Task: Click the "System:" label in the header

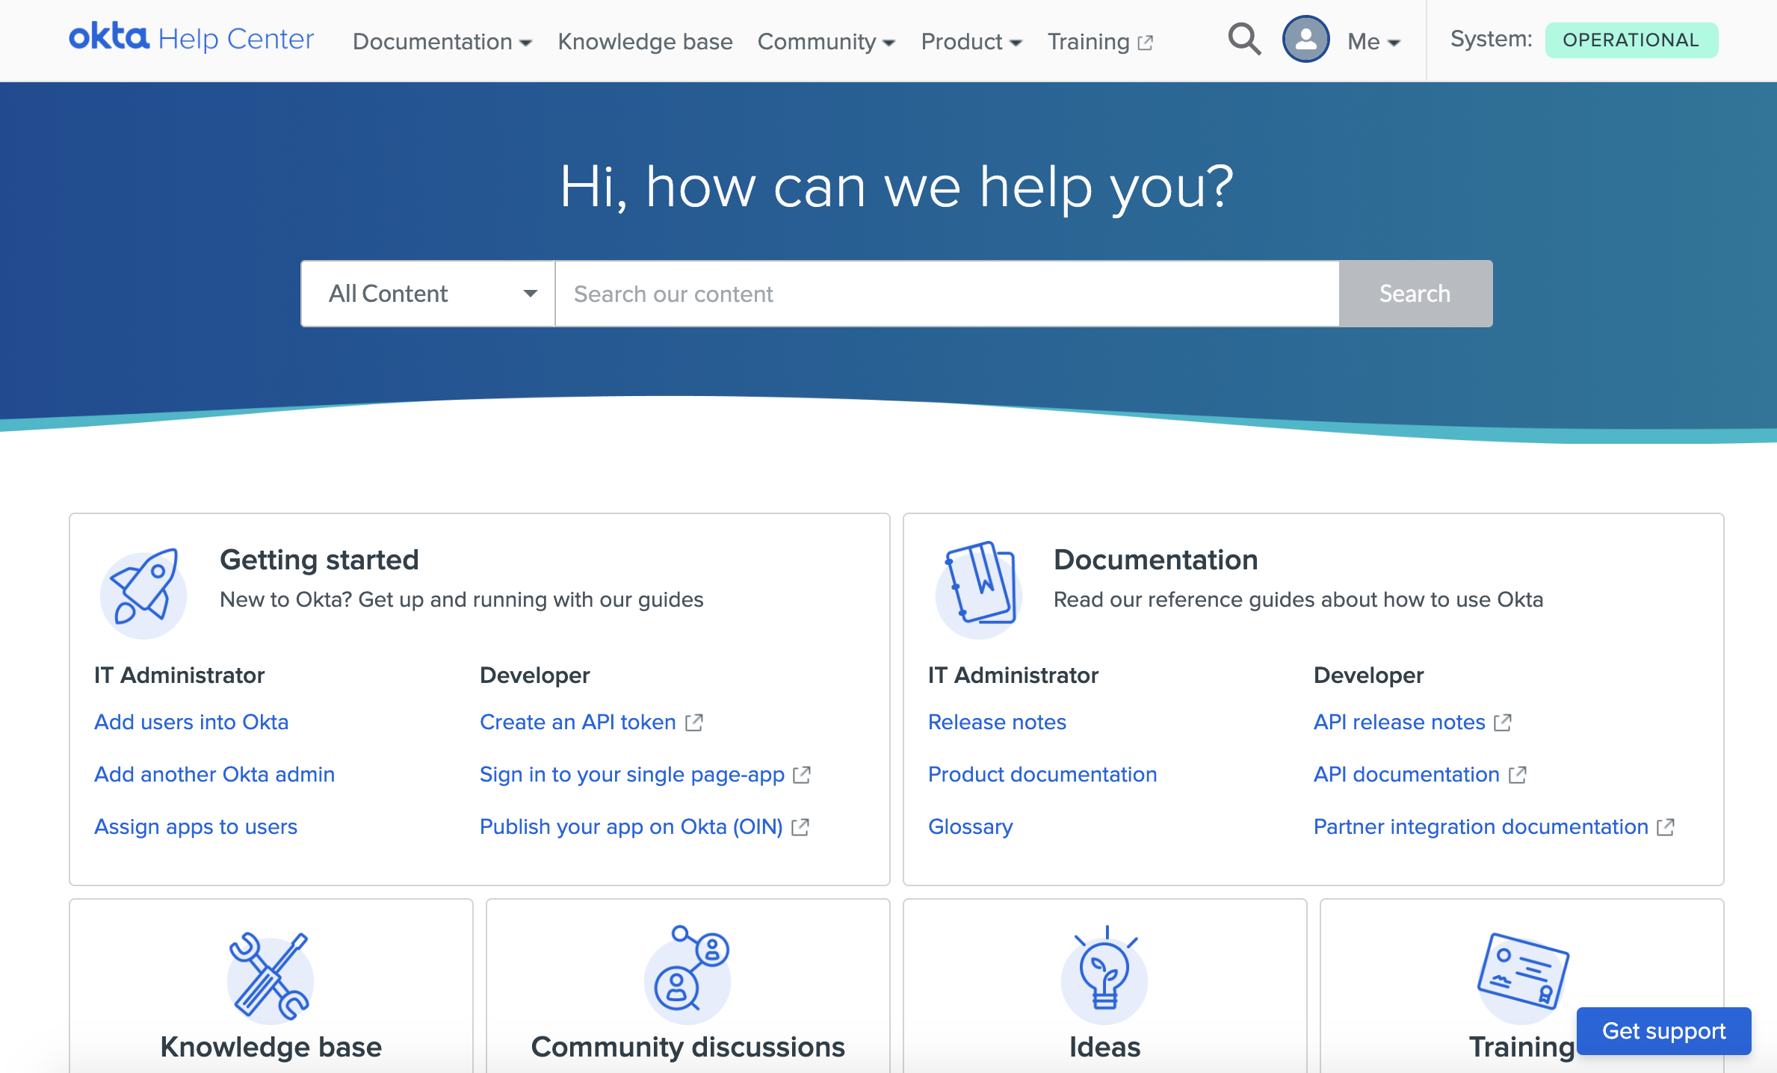Action: [1491, 40]
